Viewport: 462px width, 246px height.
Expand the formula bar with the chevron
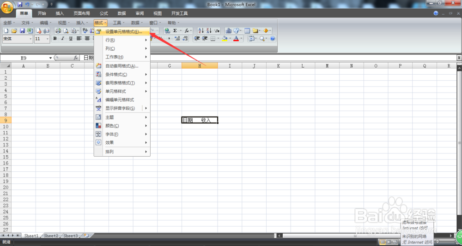click(x=459, y=58)
